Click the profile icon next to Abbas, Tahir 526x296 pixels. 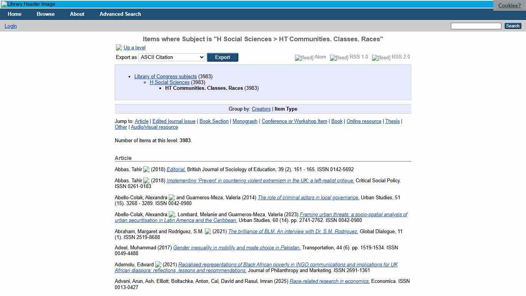click(147, 170)
